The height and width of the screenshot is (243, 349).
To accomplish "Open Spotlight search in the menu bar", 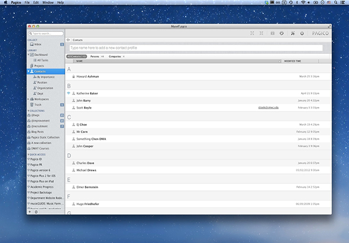I will (x=335, y=2).
